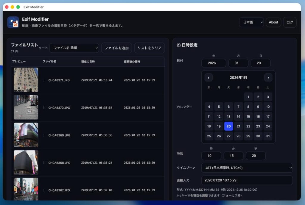The image size is (305, 205).
Task: Go to previous month in calendar
Action: coord(208,78)
